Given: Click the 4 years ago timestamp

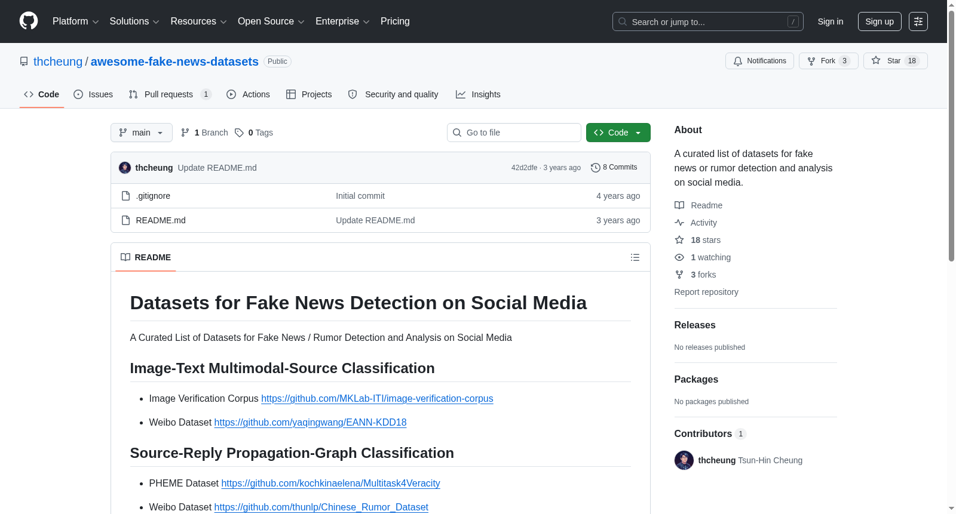Looking at the screenshot, I should (x=618, y=196).
